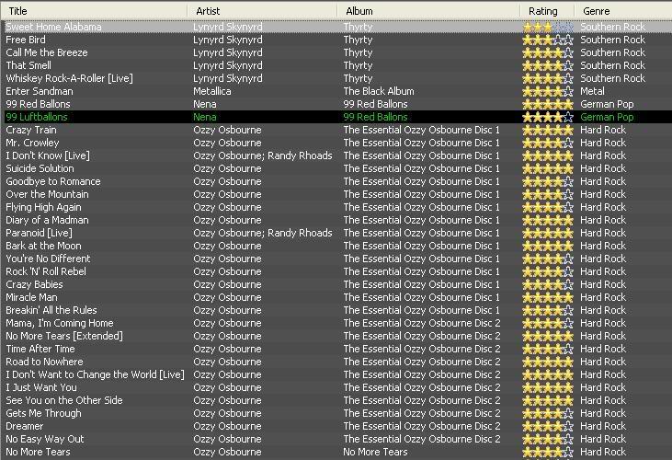This screenshot has height=460, width=672.
Task: Select the playing track 99 Luftballons
Action: tap(37, 117)
